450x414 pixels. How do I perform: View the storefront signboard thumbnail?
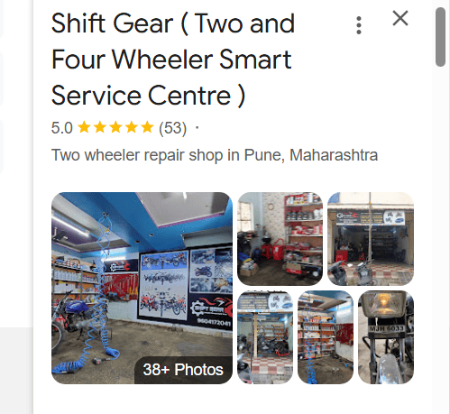point(371,239)
